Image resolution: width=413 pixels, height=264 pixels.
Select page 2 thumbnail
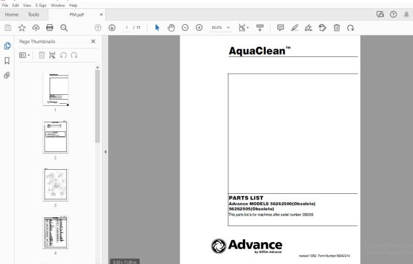[x=56, y=137]
